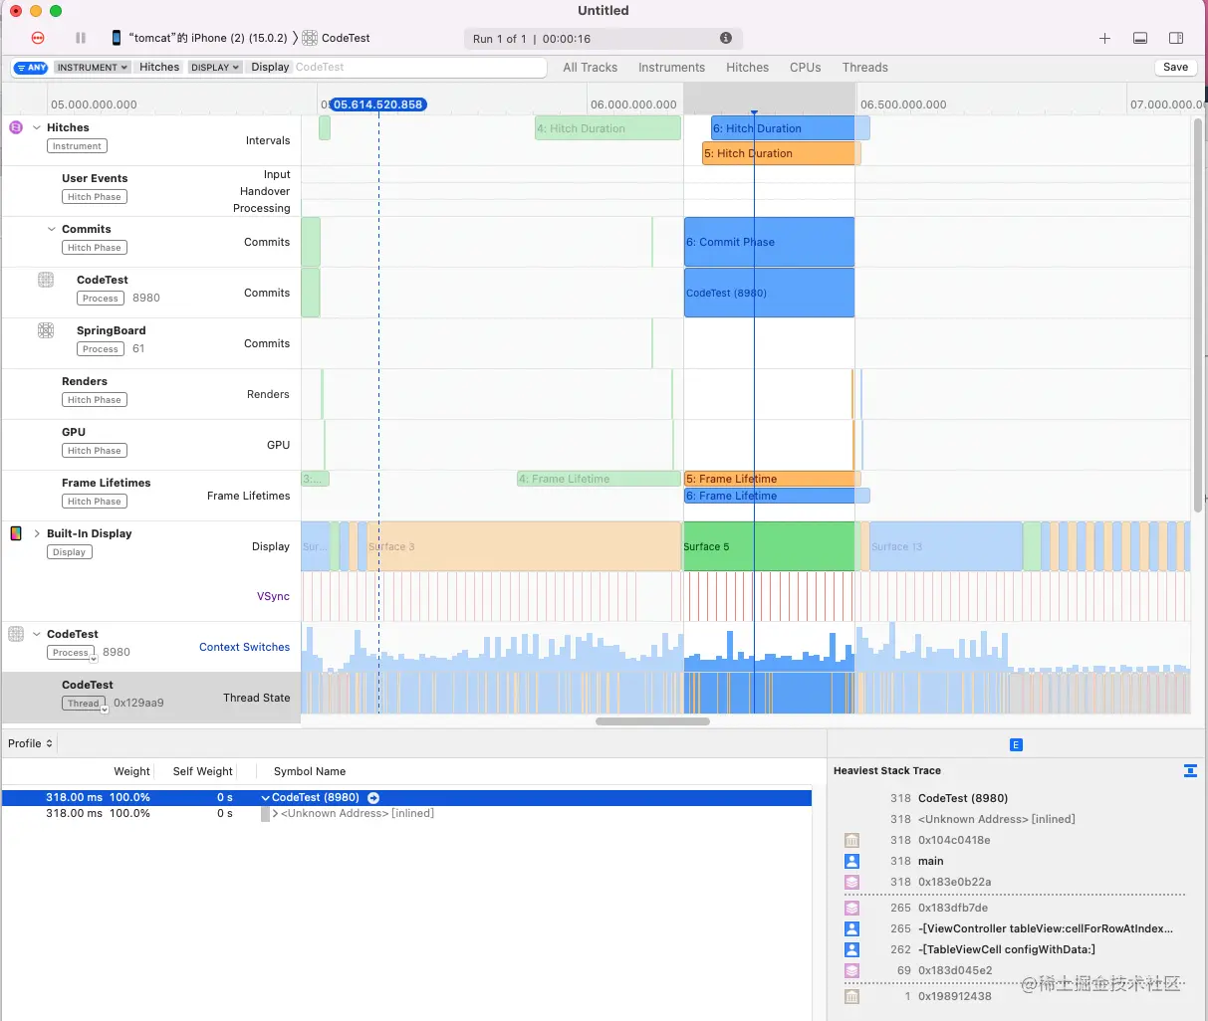Select ViewController tableView:cellForRowAtIndex frame
The width and height of the screenshot is (1208, 1021).
tap(1046, 928)
